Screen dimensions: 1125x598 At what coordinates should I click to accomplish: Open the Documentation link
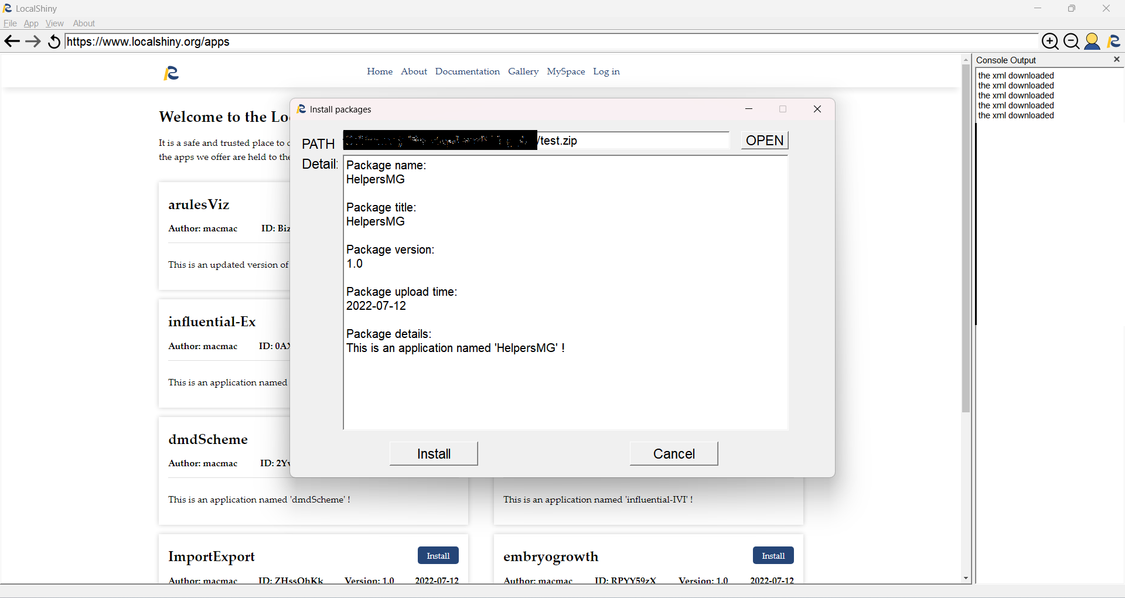pyautogui.click(x=468, y=71)
